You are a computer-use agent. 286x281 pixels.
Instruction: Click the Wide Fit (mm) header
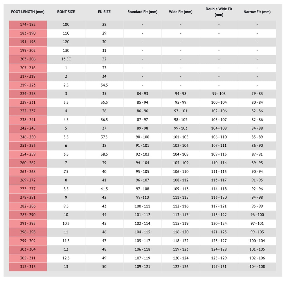[181, 12]
